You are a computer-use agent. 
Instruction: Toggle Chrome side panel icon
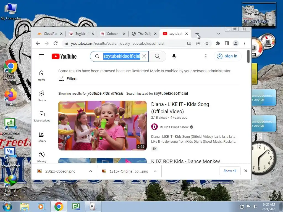pyautogui.click(x=227, y=43)
